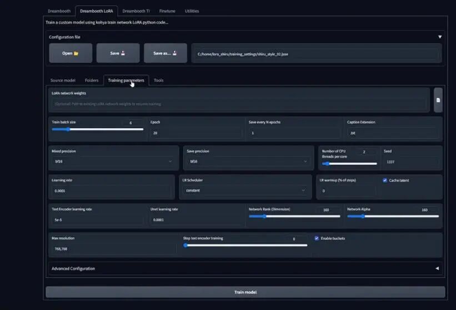Click the Open configuration file button
Screen dimensions: 456x310
tap(71, 53)
